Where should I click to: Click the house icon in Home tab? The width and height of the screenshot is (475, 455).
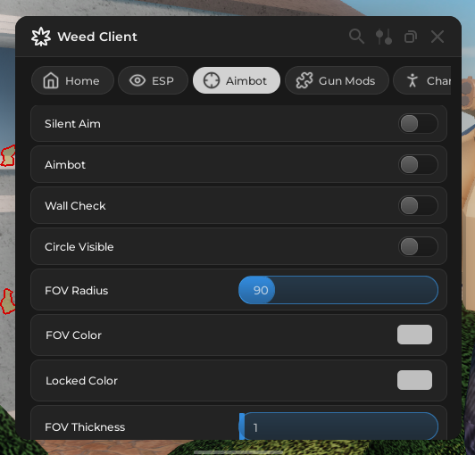[51, 80]
